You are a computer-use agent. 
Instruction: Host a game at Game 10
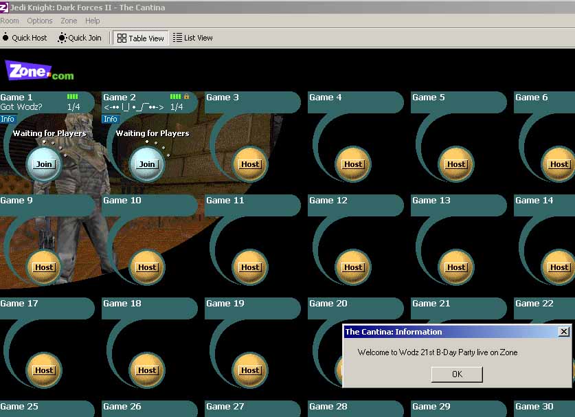pyautogui.click(x=147, y=267)
